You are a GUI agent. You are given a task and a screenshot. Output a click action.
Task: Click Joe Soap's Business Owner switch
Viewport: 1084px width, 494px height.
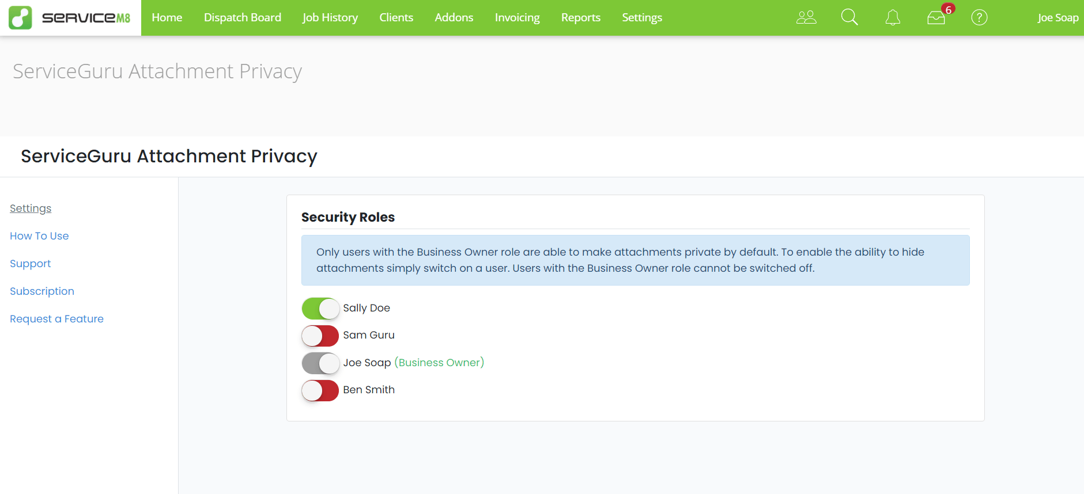click(320, 363)
